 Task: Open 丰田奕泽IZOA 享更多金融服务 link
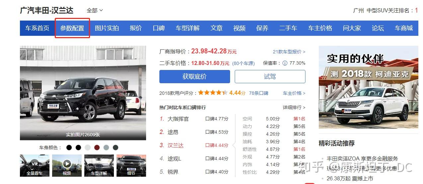click(362, 158)
